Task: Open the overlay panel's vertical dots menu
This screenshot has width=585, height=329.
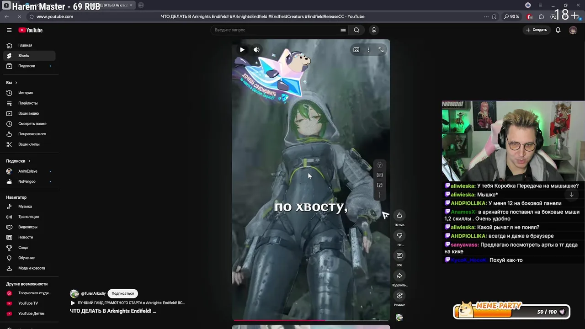Action: [x=379, y=195]
